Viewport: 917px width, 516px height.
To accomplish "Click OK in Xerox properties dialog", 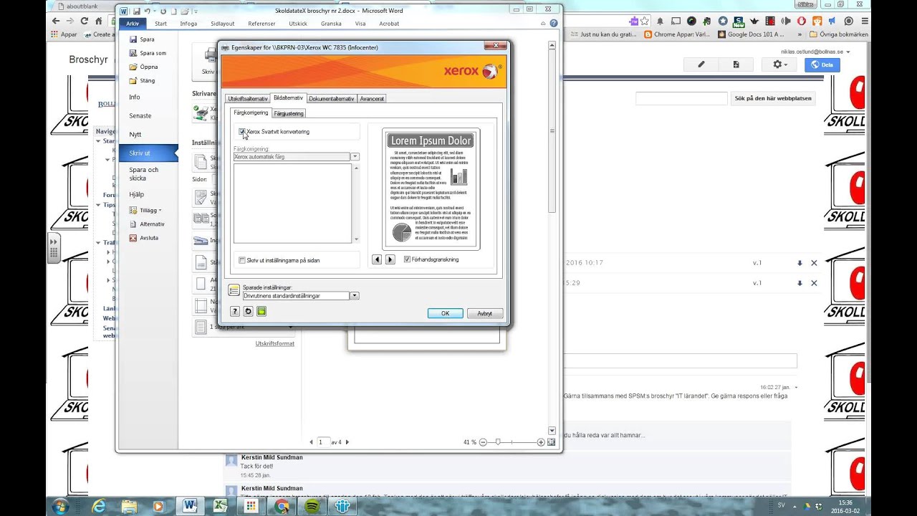I will [445, 313].
